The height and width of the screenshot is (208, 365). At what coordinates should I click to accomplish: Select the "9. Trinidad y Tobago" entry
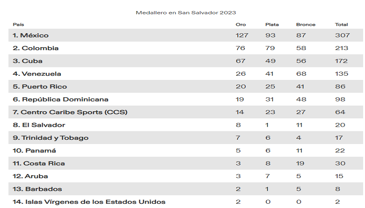(x=51, y=138)
